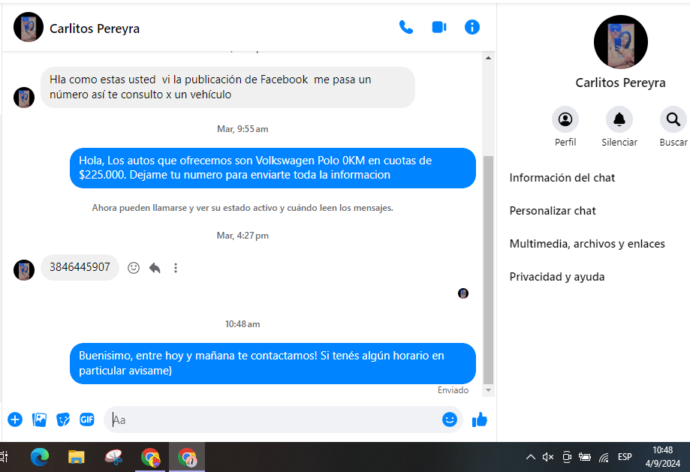This screenshot has height=472, width=690.
Task: Start a video call from chat header
Action: tap(439, 27)
